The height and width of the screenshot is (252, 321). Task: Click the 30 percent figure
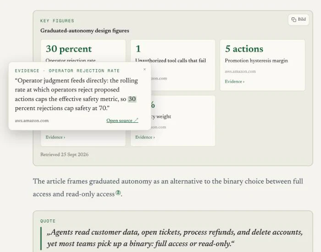click(69, 49)
